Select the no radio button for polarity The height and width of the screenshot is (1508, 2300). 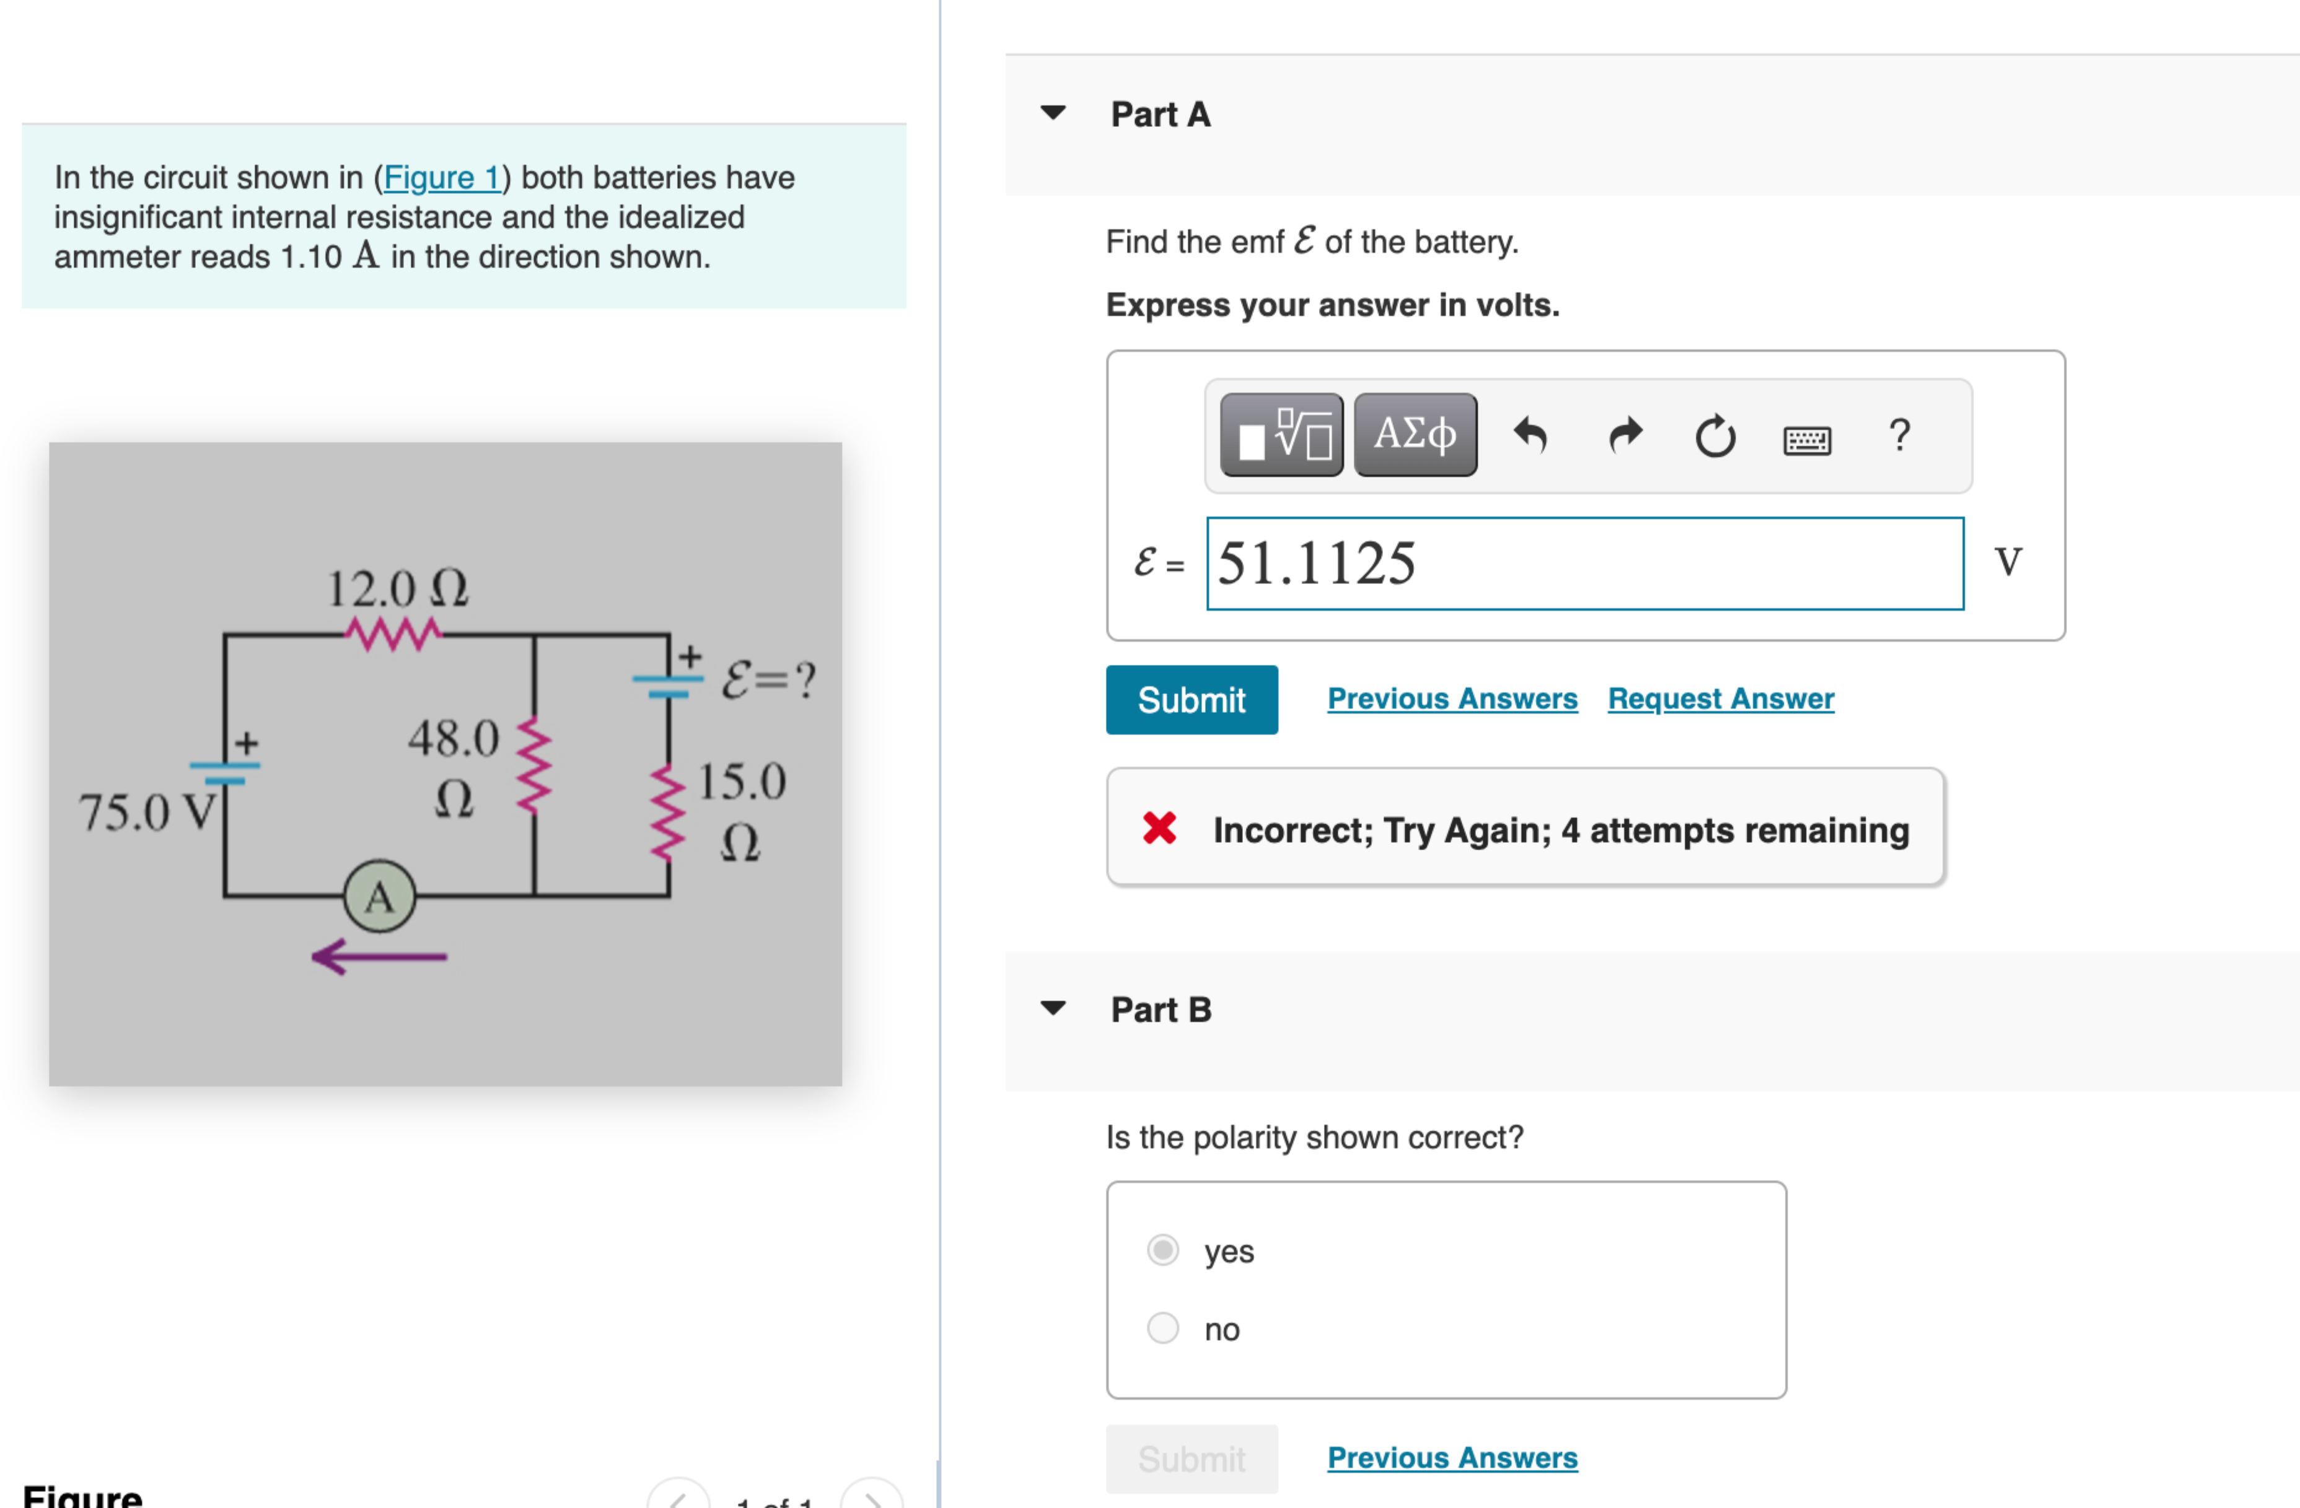click(1162, 1328)
